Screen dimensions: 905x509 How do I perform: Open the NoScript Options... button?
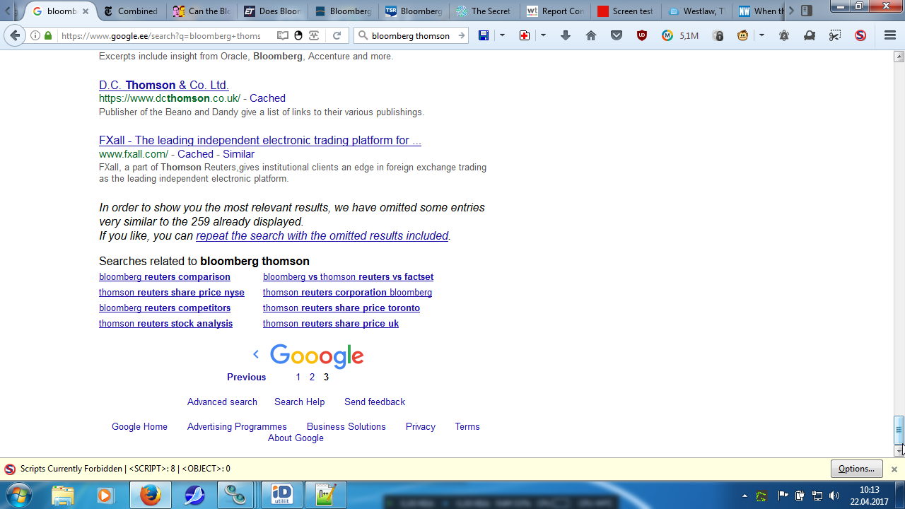[857, 469]
